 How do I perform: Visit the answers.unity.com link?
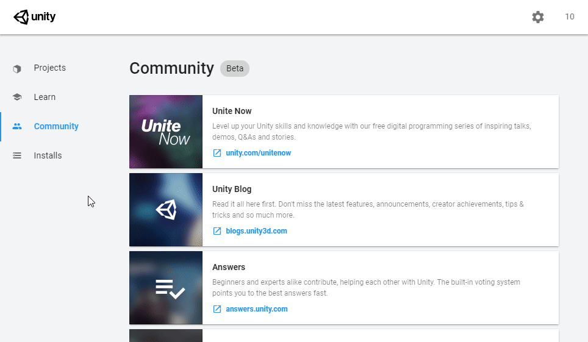click(257, 309)
